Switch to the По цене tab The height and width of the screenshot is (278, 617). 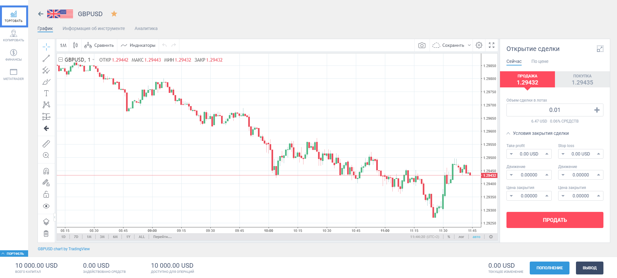click(540, 61)
